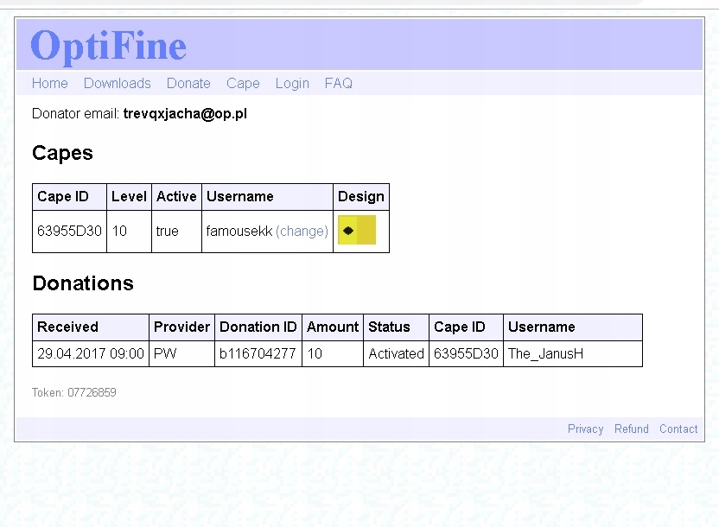This screenshot has height=527, width=719.
Task: Navigate to the Cape page
Action: tap(243, 84)
